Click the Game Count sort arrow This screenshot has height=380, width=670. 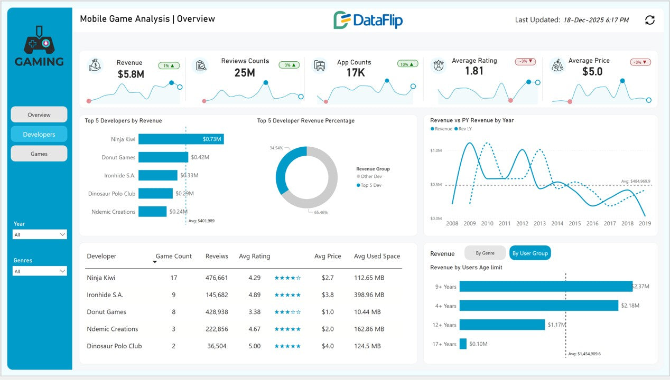tap(155, 262)
